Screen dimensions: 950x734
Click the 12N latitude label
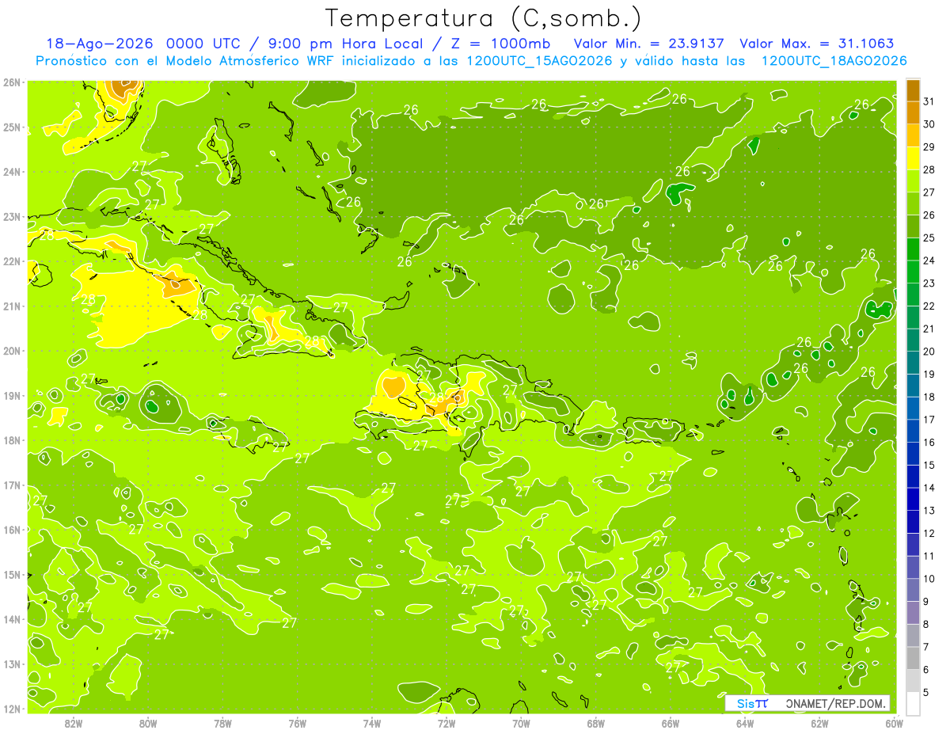[x=12, y=709]
